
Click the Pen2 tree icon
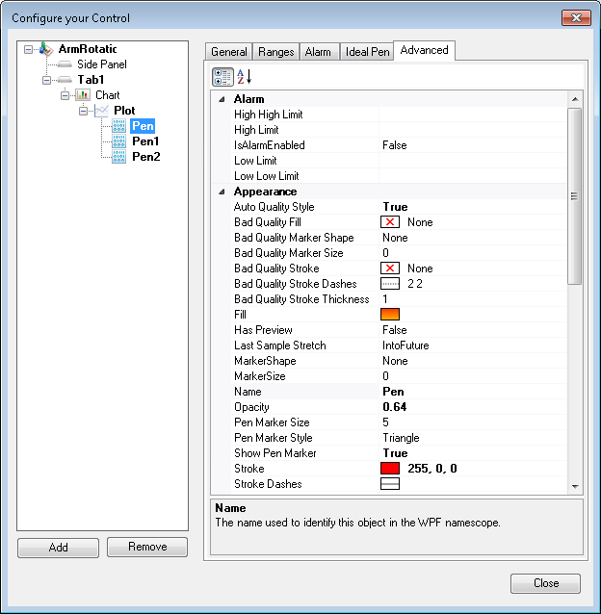click(x=119, y=157)
